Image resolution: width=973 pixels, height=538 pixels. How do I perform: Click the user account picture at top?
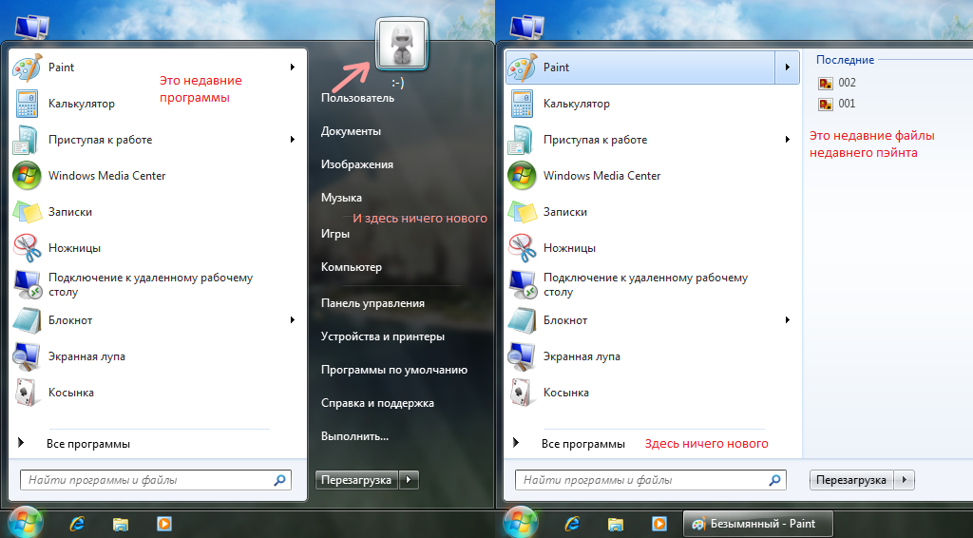tap(401, 44)
